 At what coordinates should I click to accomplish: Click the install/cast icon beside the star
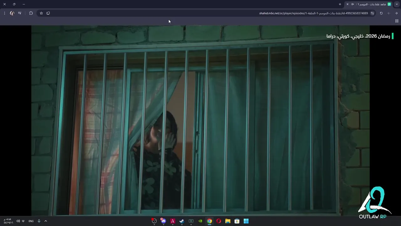click(48, 13)
